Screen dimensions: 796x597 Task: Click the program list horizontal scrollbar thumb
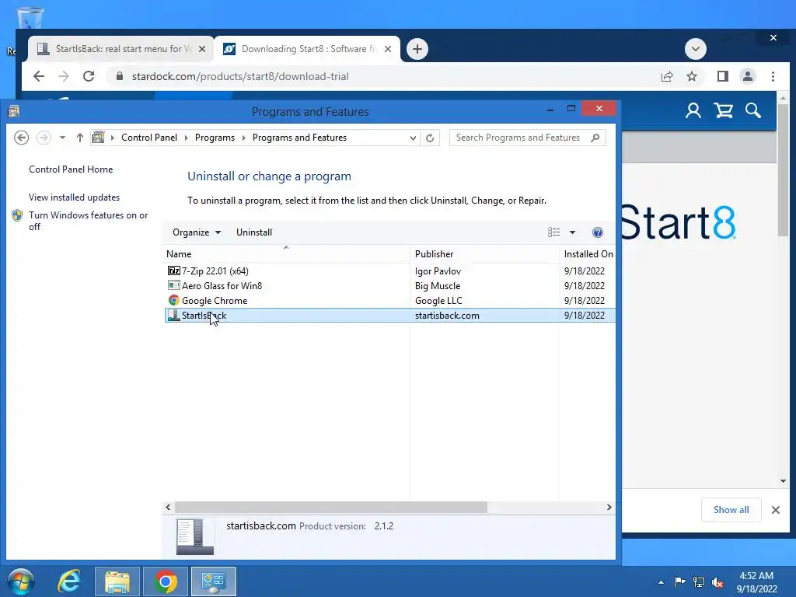[x=331, y=507]
